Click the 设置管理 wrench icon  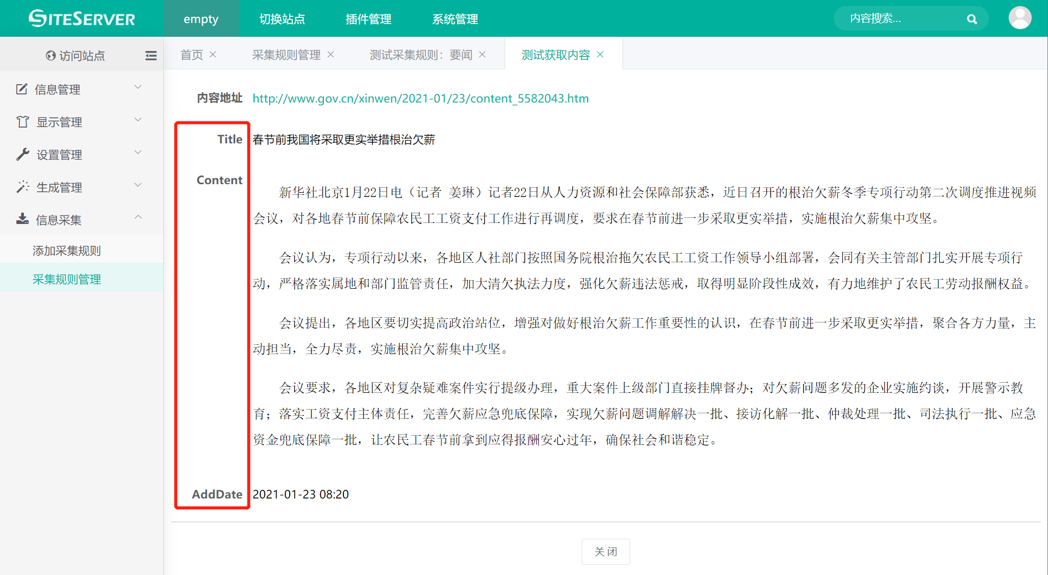pyautogui.click(x=22, y=154)
